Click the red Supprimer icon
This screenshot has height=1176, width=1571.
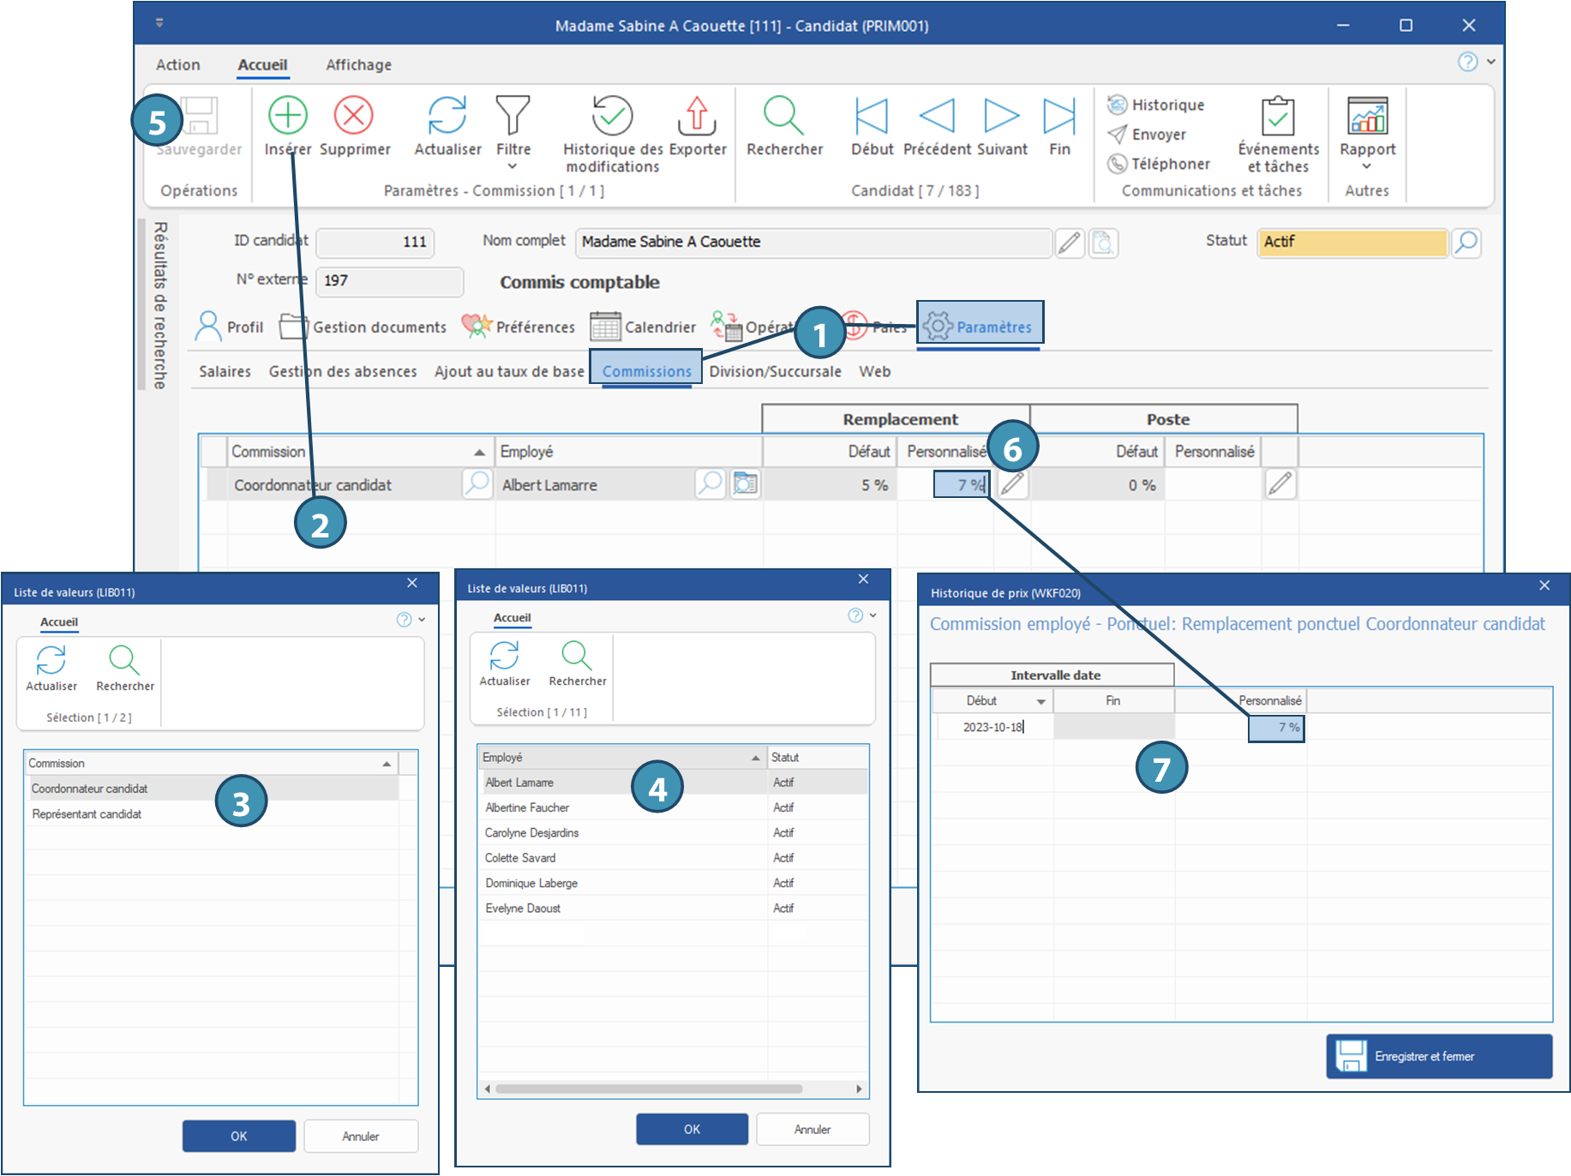click(353, 116)
